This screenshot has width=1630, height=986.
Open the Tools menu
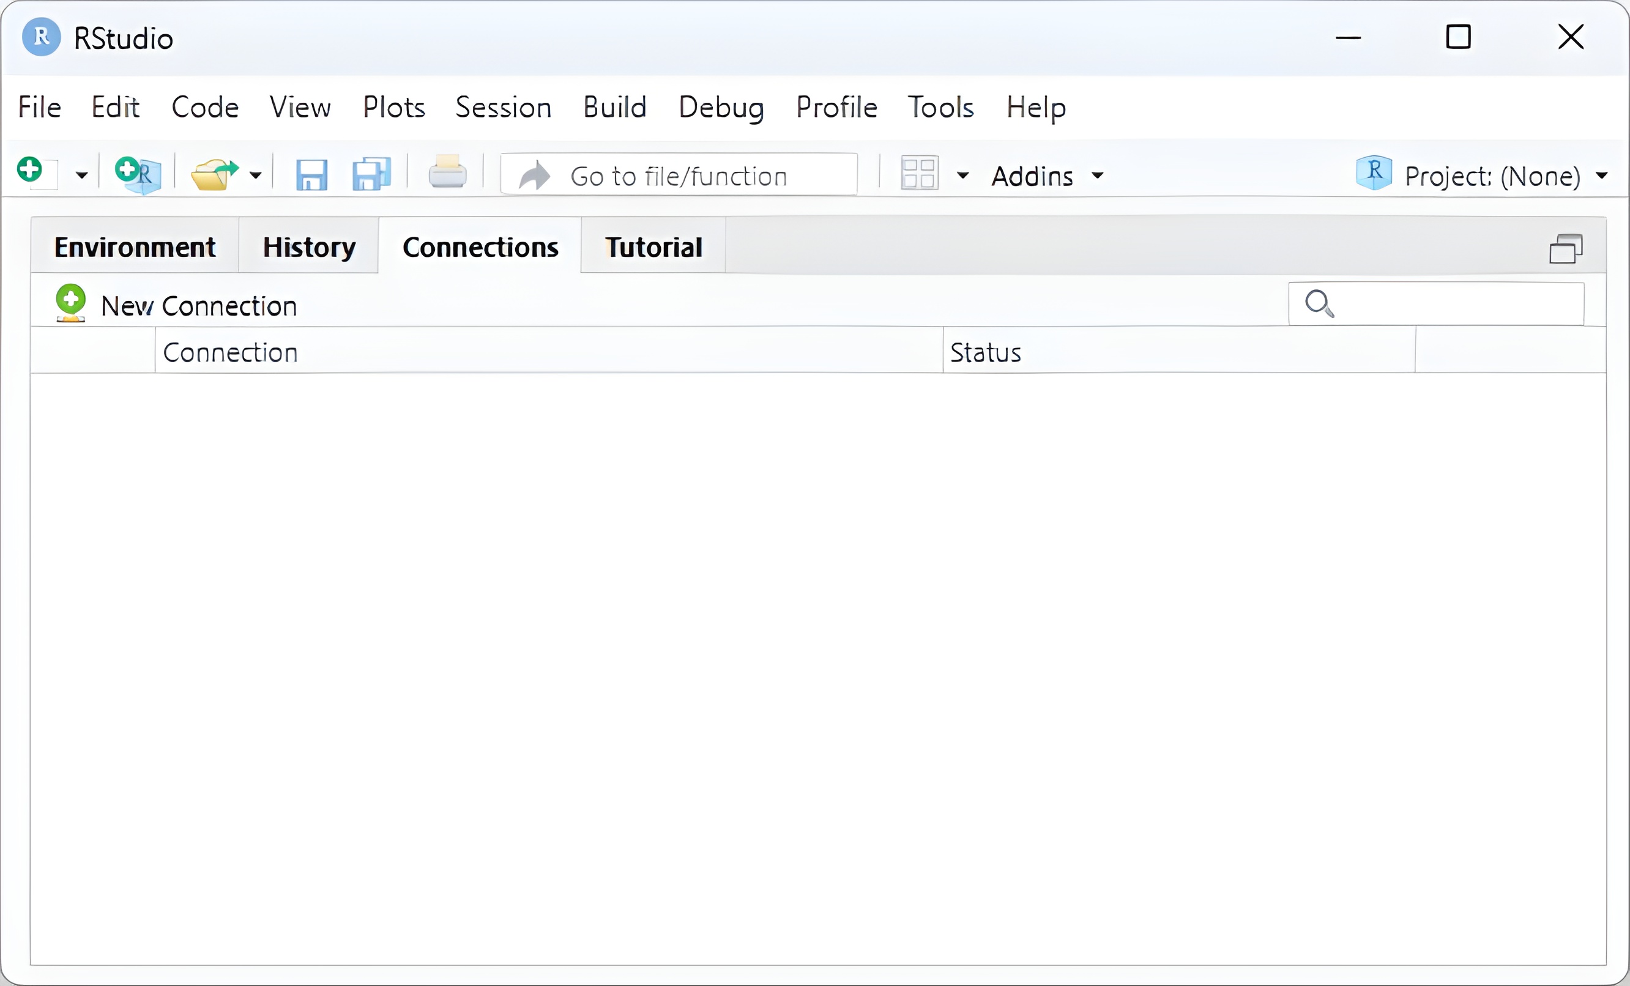pos(940,107)
